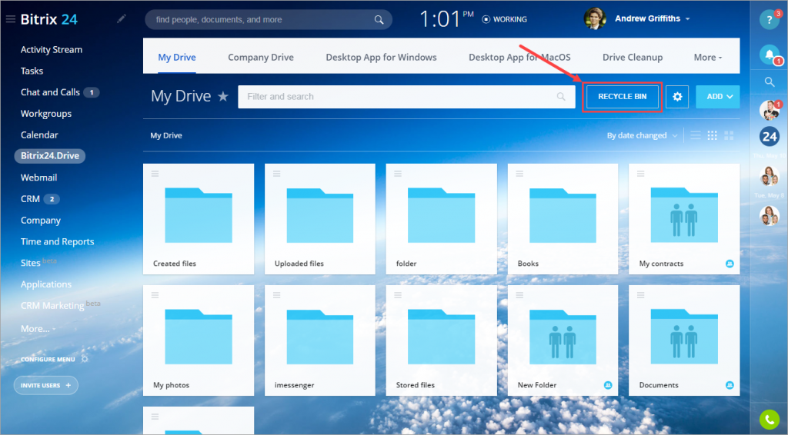Select Bitrix24.Drive menu item

coord(50,156)
